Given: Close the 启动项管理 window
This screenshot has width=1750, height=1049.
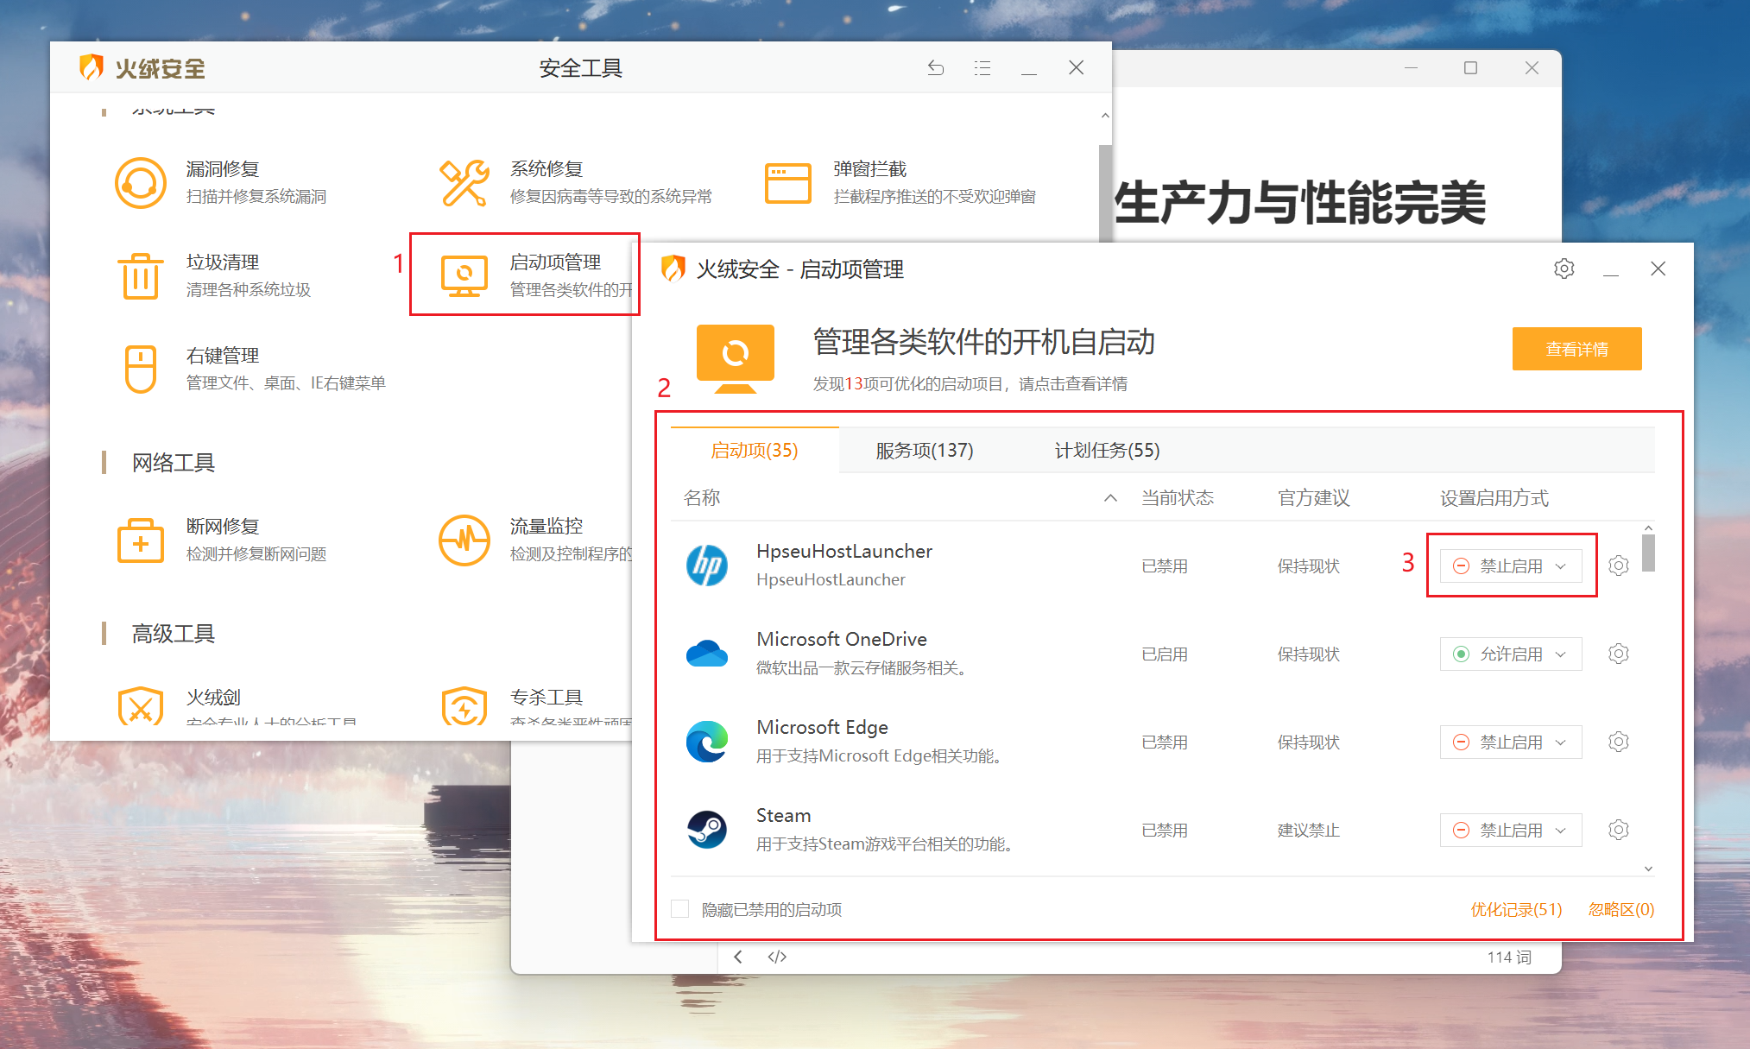Looking at the screenshot, I should [x=1658, y=269].
